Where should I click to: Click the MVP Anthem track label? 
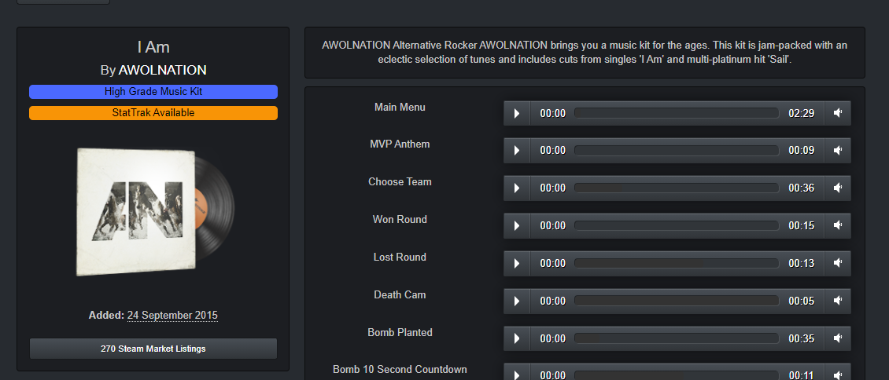(x=400, y=144)
